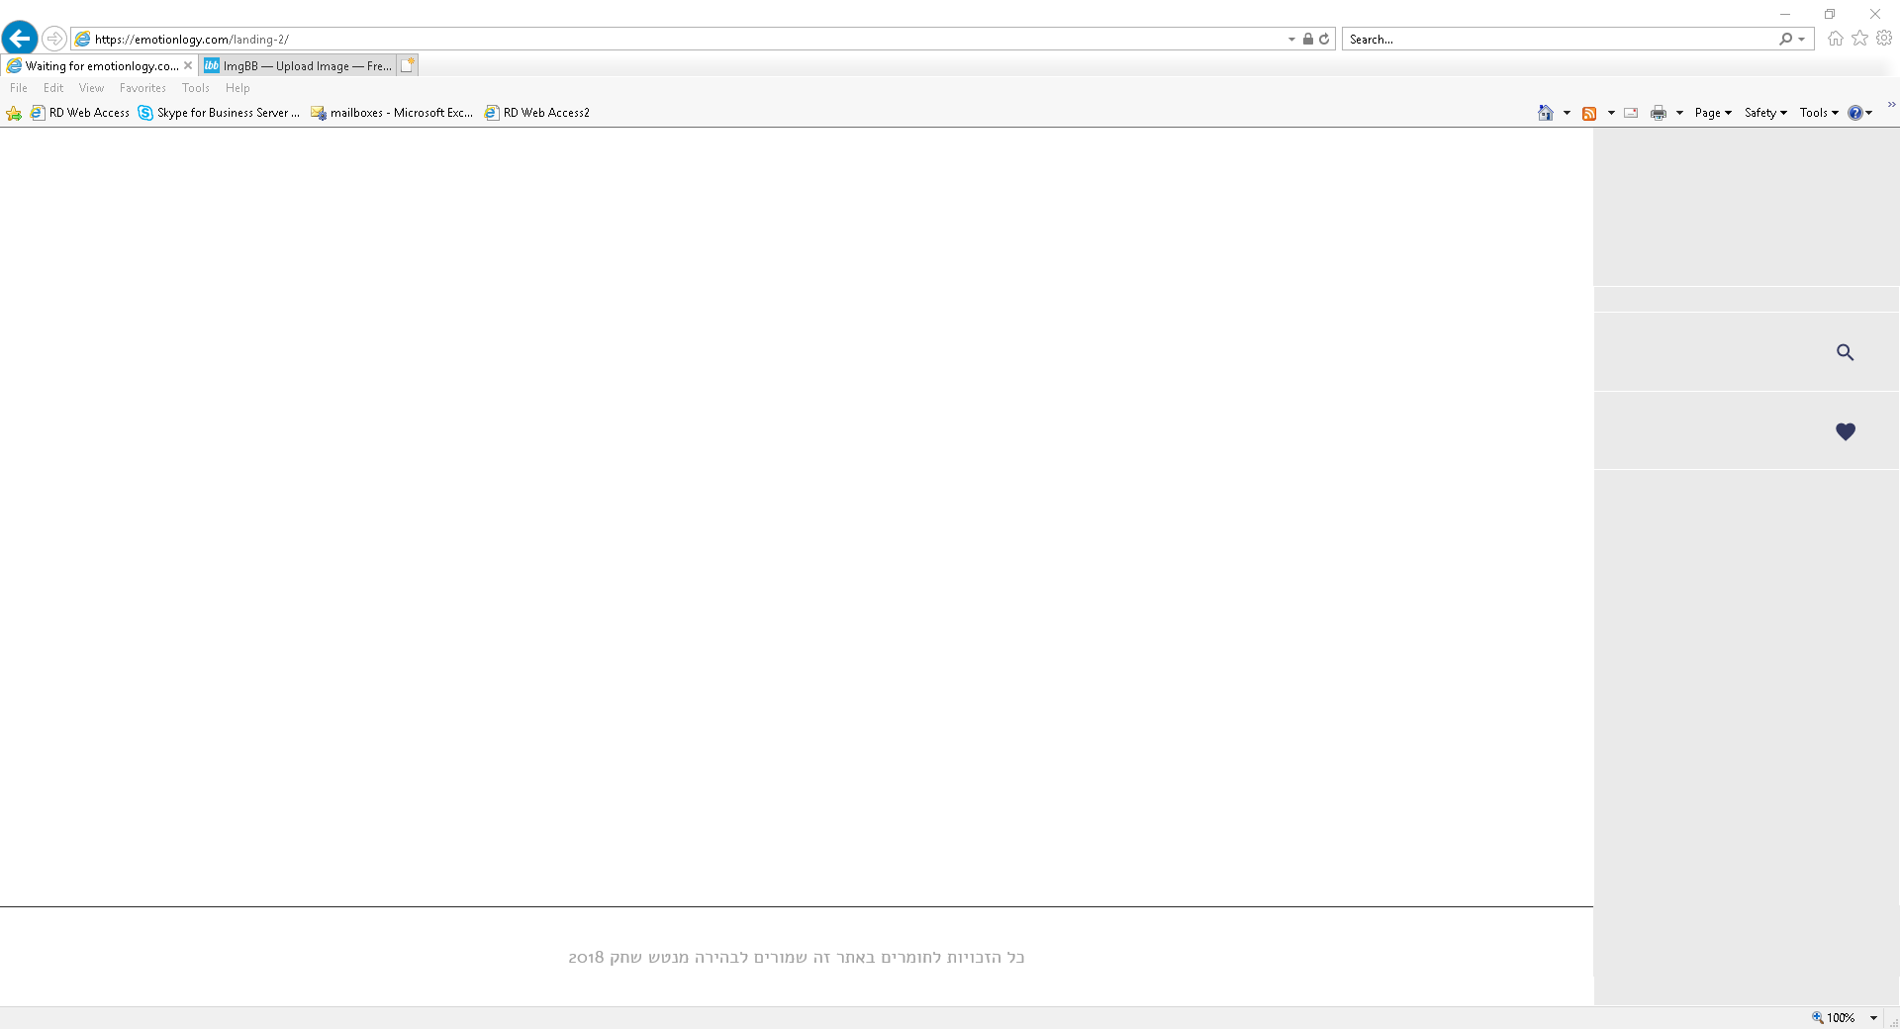Close the 'Waiting for emotionlogy.co...' tab
Viewport: 1900px width, 1029px height.
coord(188,65)
